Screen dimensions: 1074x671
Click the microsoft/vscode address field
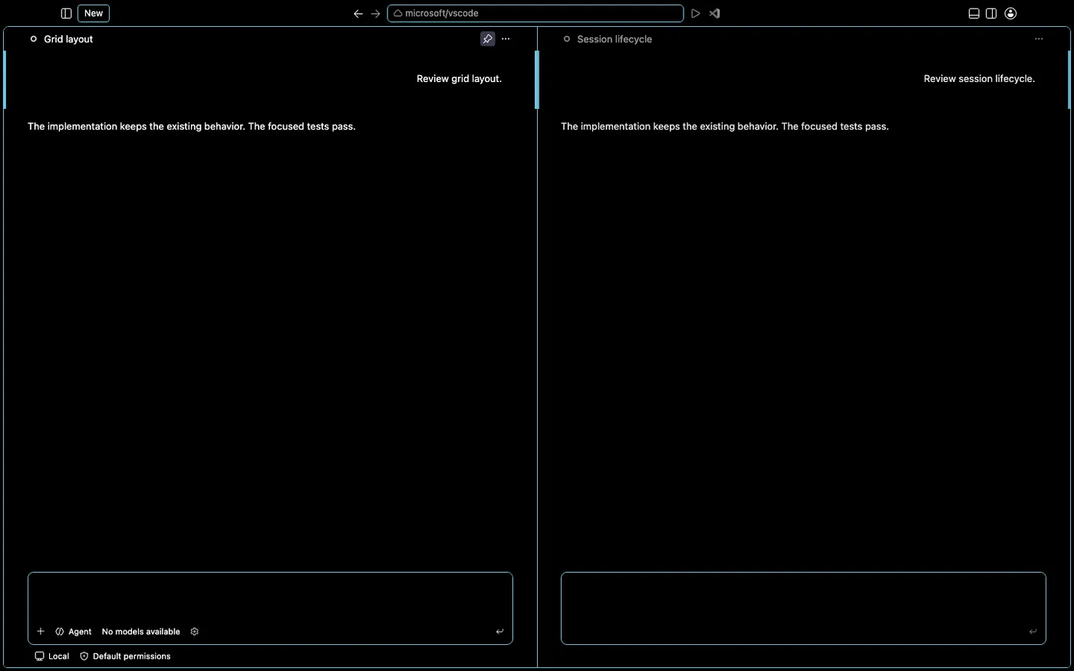coord(535,14)
